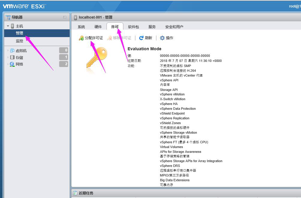Open the 虚拟机 navigator item

pyautogui.click(x=21, y=51)
